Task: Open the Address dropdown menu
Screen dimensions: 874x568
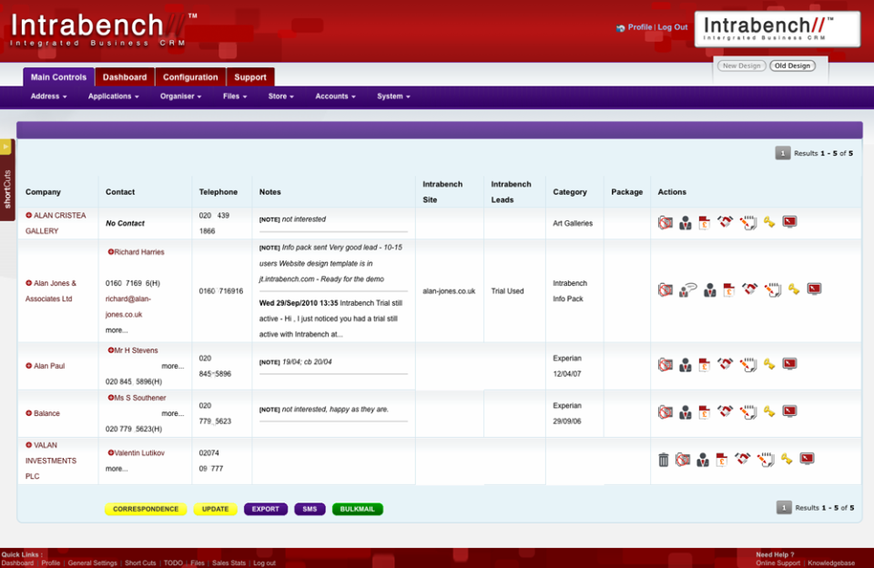Action: [48, 96]
